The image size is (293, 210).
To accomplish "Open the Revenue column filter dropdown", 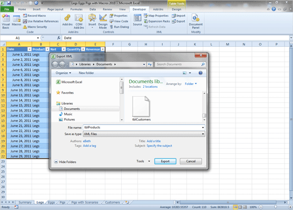I will [103, 50].
